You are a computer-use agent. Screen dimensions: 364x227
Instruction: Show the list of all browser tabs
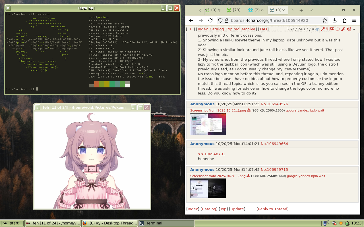[311, 10]
